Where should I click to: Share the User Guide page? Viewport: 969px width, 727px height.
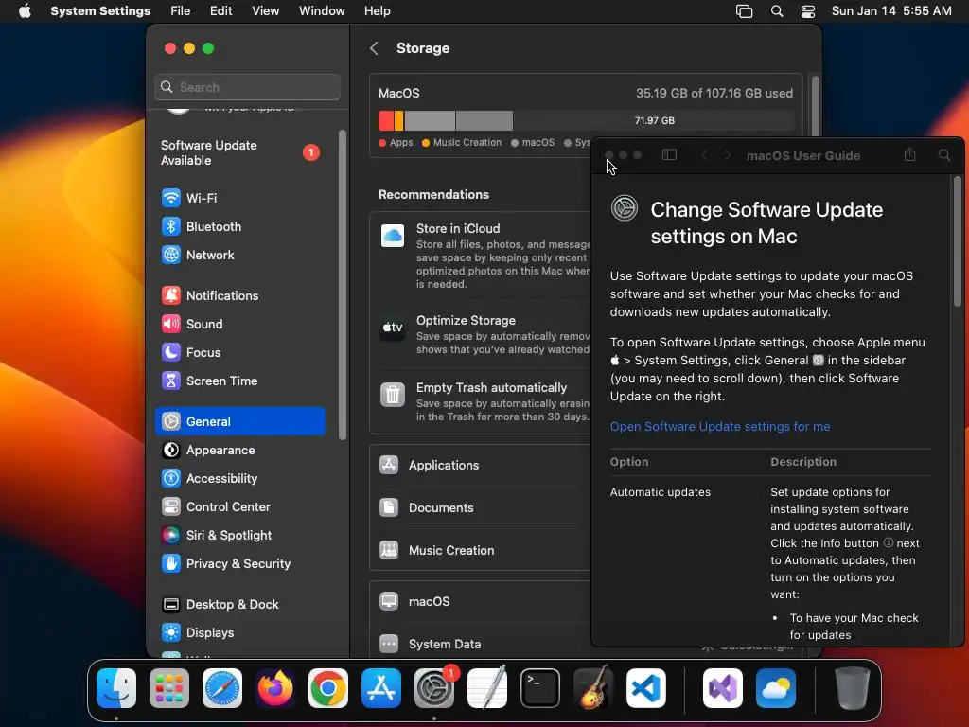click(909, 154)
